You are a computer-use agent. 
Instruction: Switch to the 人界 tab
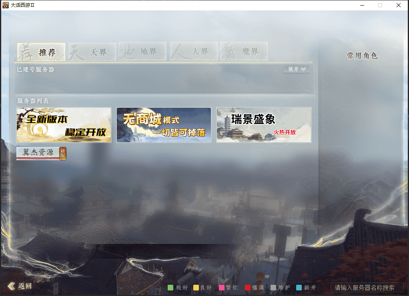194,52
